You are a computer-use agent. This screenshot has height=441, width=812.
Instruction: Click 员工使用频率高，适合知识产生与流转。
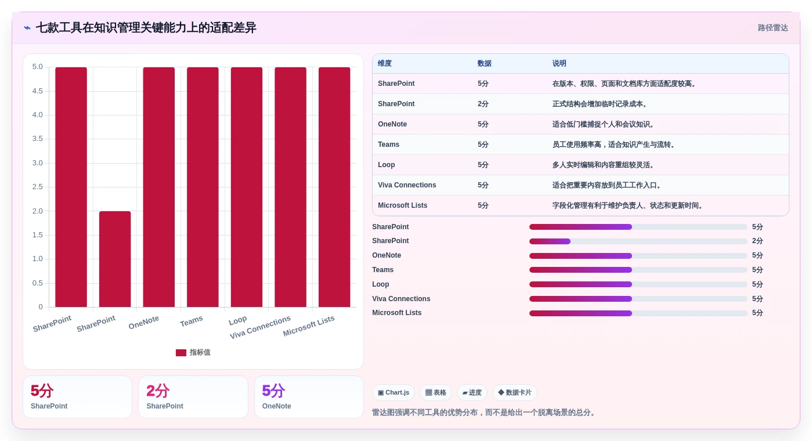[615, 144]
